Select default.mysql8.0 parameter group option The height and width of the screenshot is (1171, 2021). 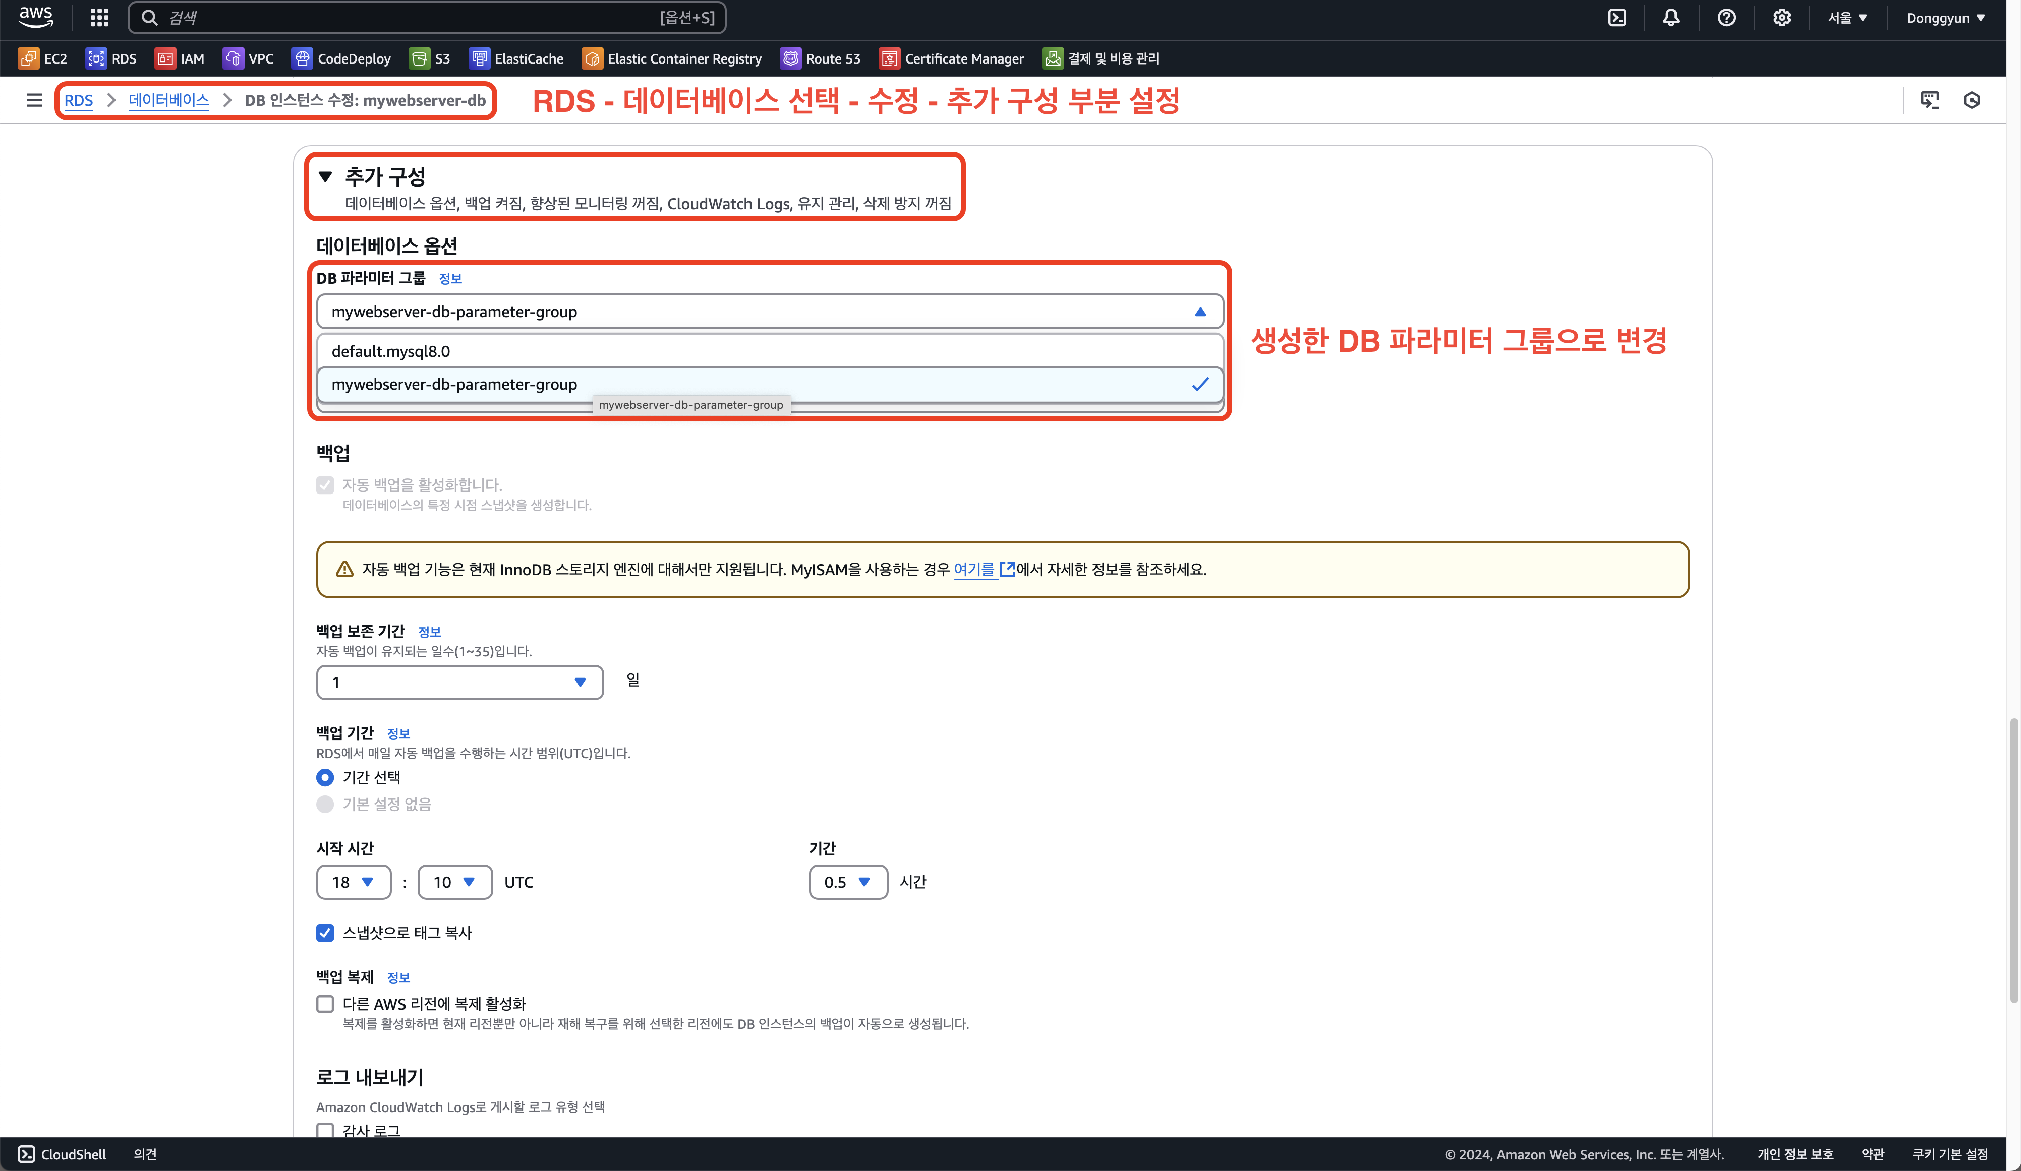point(770,351)
